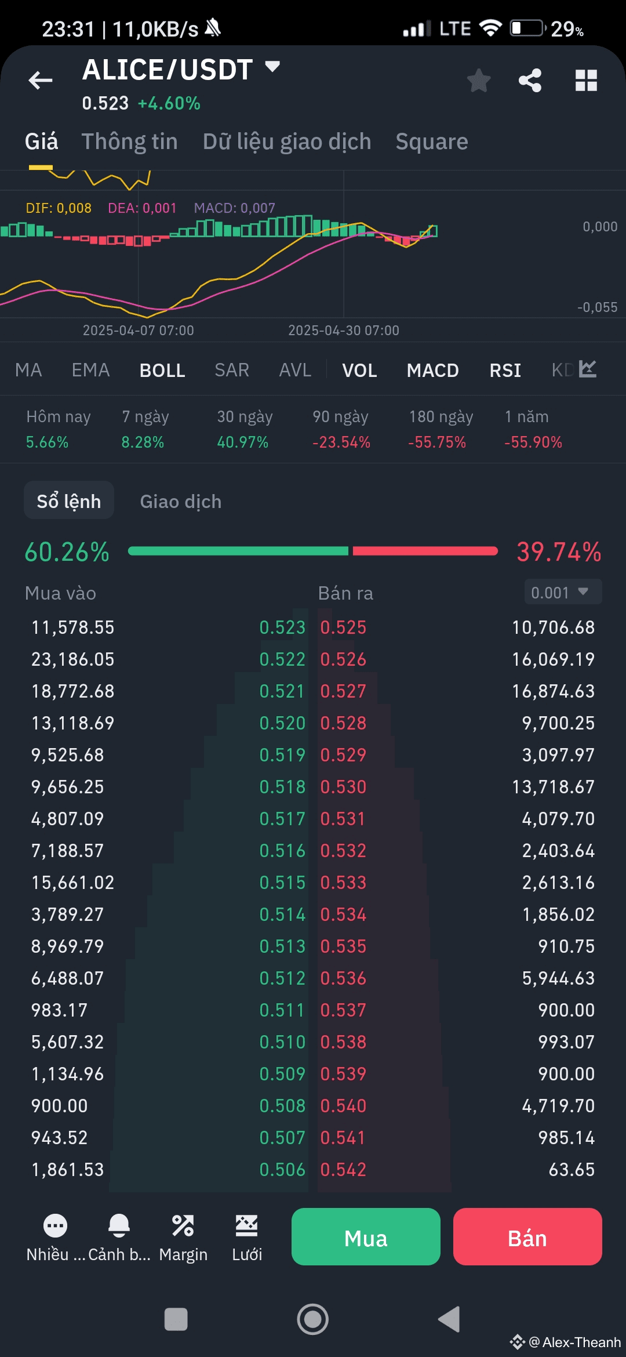This screenshot has height=1357, width=626.
Task: Open indicator chart settings icon
Action: (588, 369)
